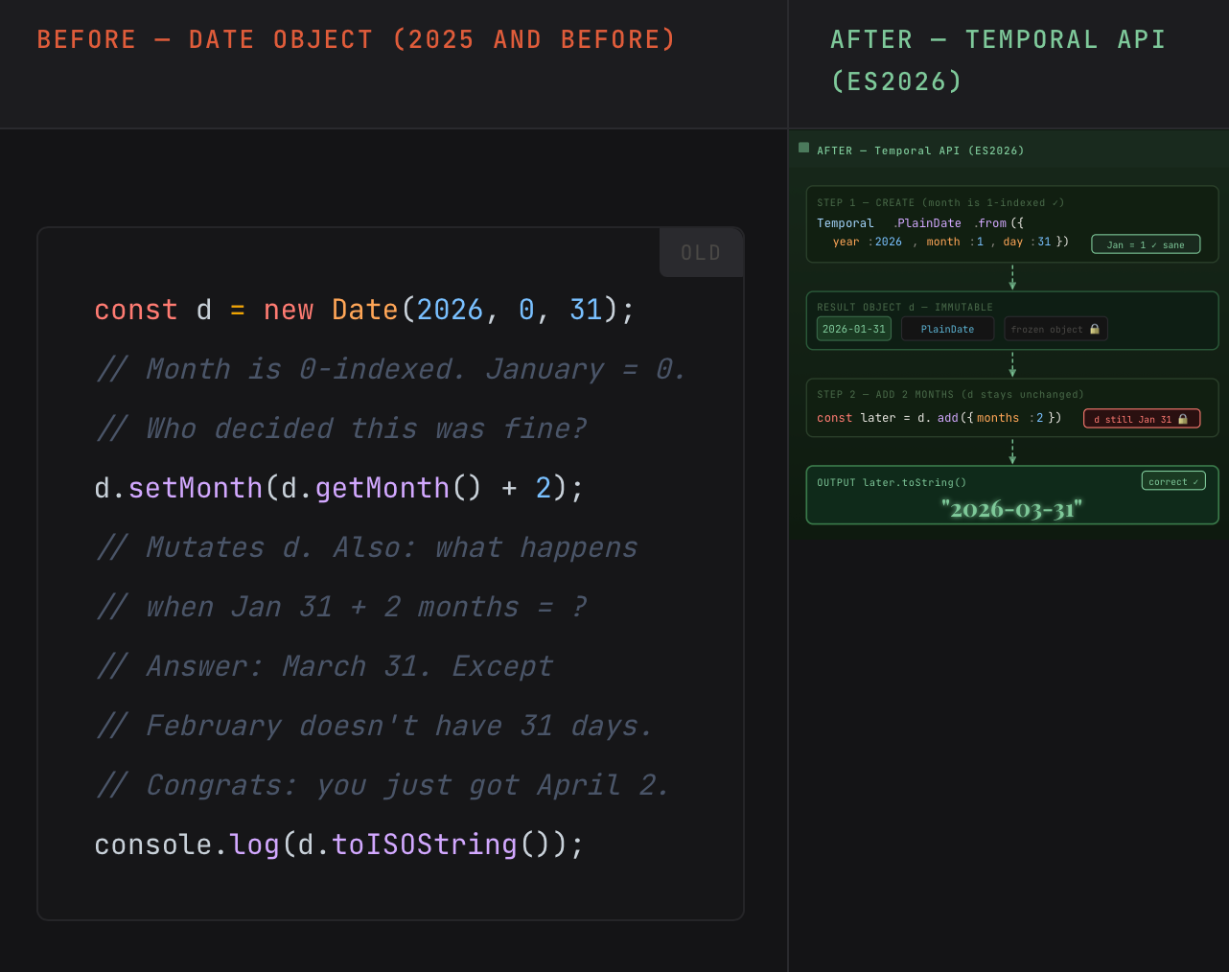The width and height of the screenshot is (1229, 972).
Task: Click the comment '// Mutates d. Also: what happens'
Action: coord(366,547)
